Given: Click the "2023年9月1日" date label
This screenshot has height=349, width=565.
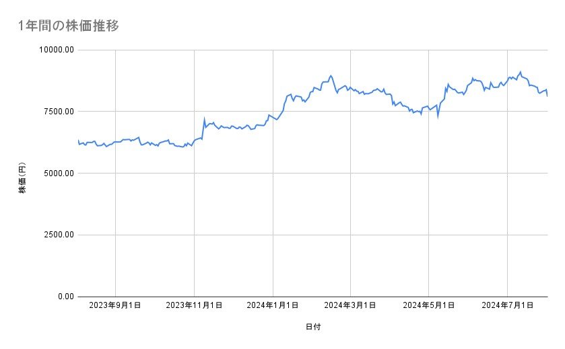Looking at the screenshot, I should click(x=116, y=305).
